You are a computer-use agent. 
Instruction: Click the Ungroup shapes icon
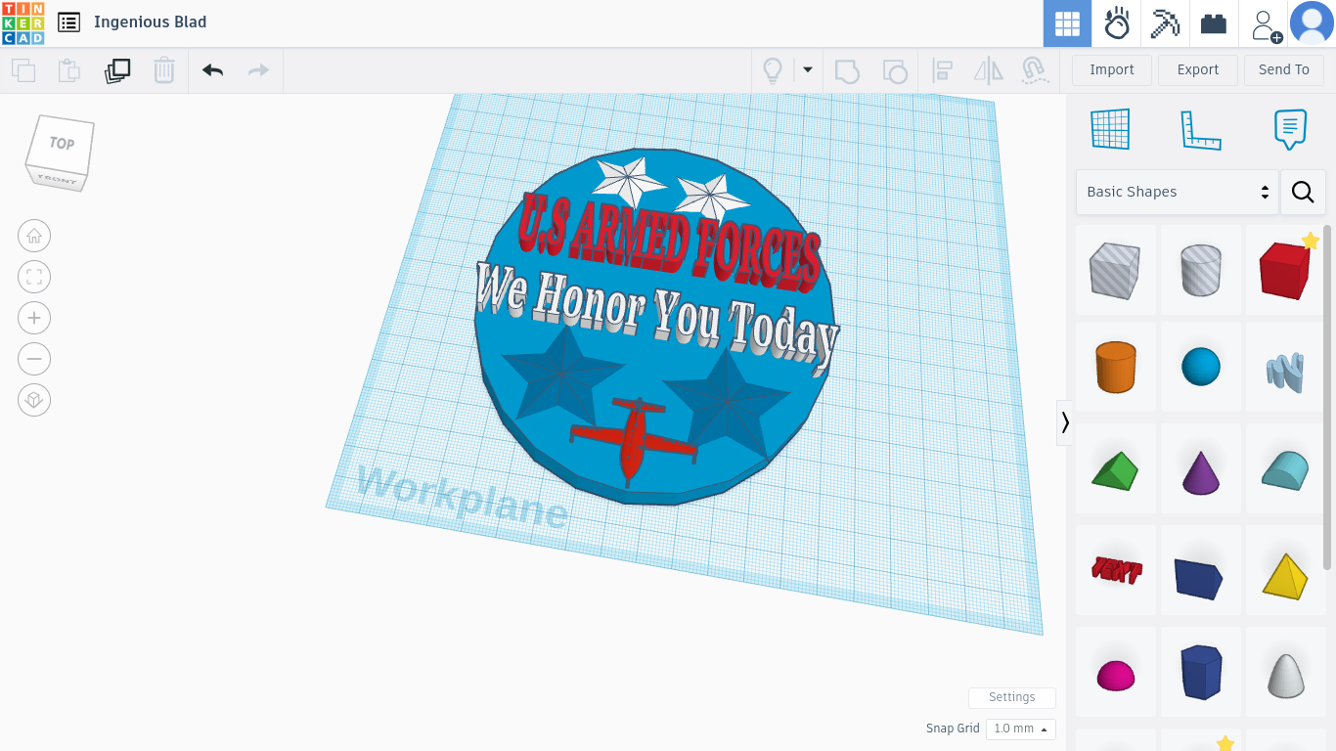point(894,70)
